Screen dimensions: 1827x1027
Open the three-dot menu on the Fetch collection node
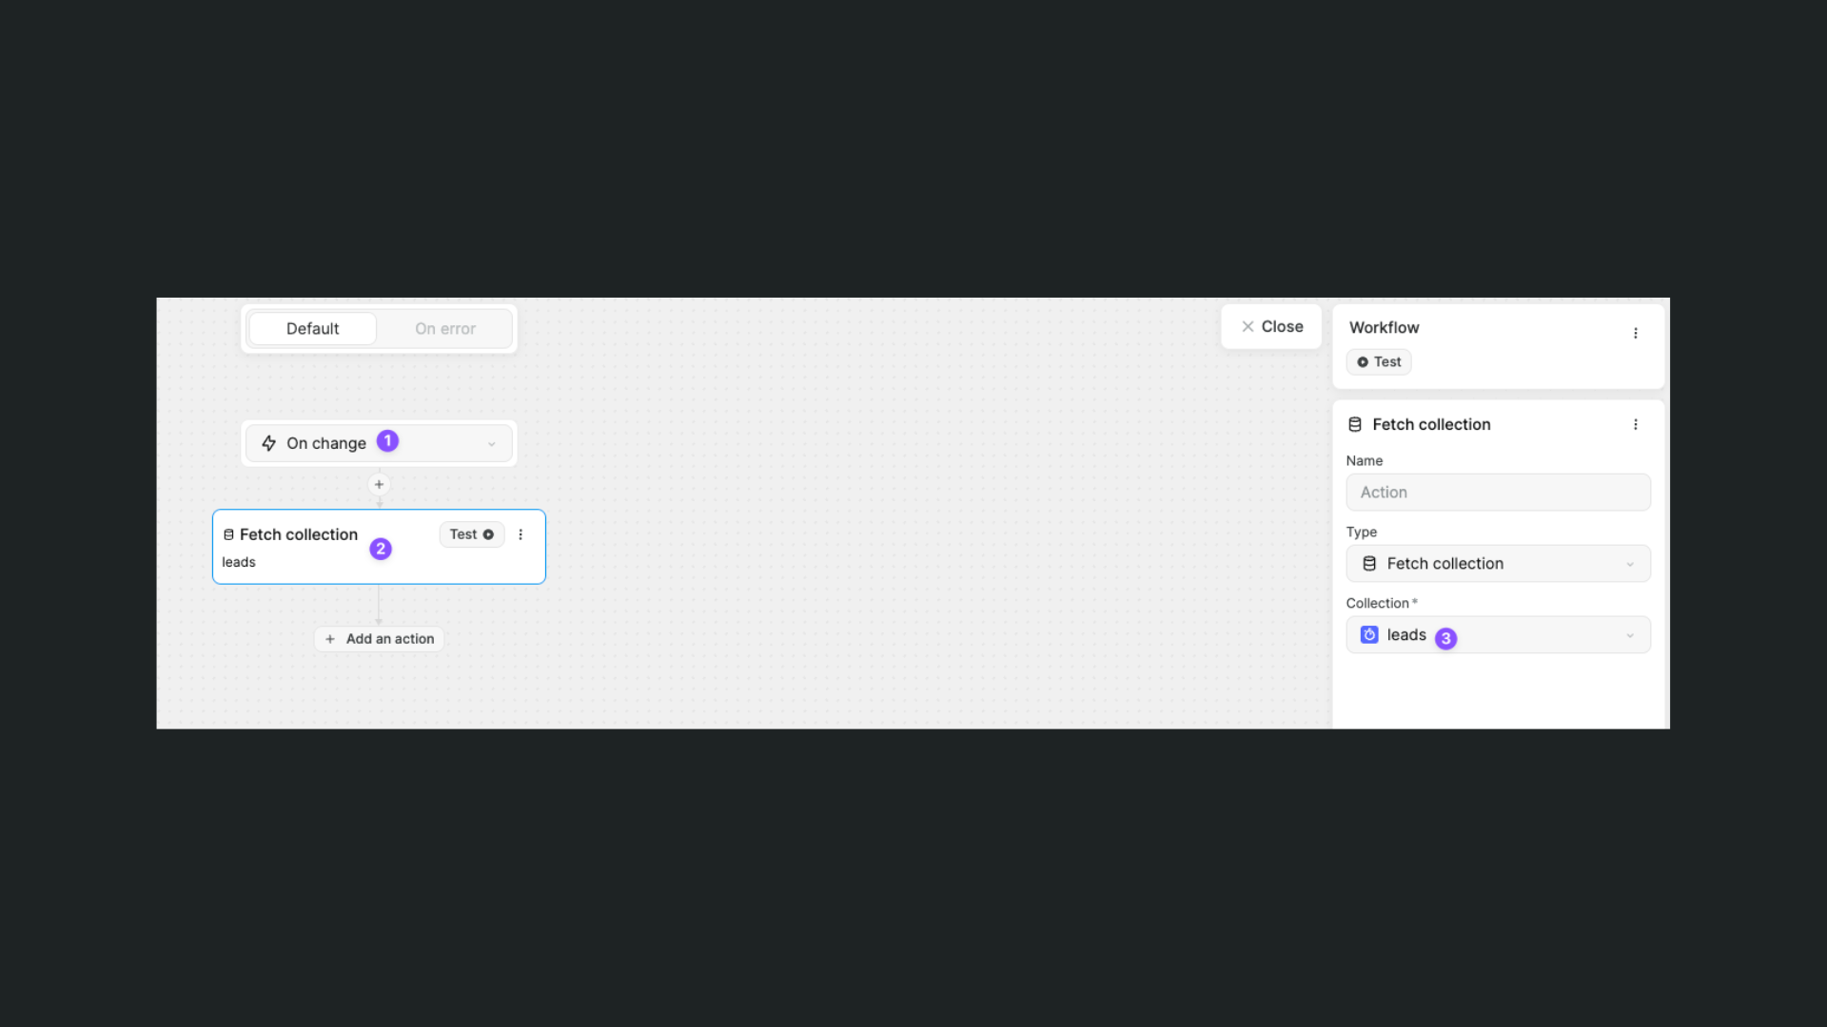click(520, 534)
